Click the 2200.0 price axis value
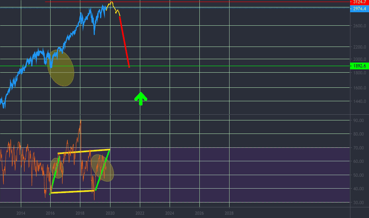 (359, 47)
